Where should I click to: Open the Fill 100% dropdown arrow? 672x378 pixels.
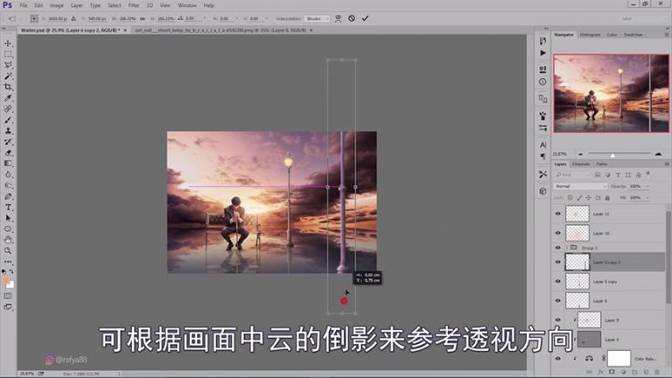point(647,198)
